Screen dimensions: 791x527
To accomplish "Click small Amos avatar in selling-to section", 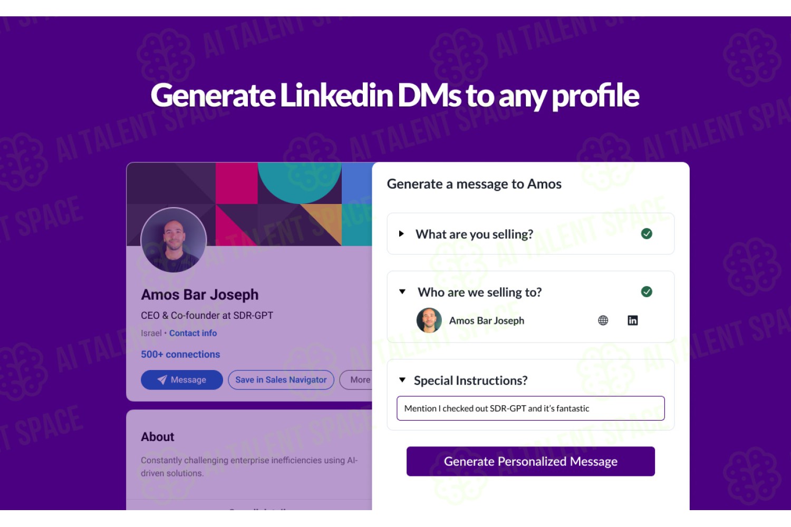I will [x=429, y=320].
